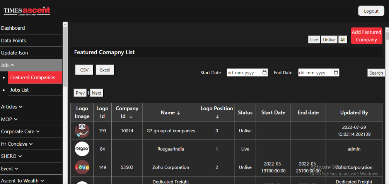Sort by Company Id arrow

[x=131, y=117]
